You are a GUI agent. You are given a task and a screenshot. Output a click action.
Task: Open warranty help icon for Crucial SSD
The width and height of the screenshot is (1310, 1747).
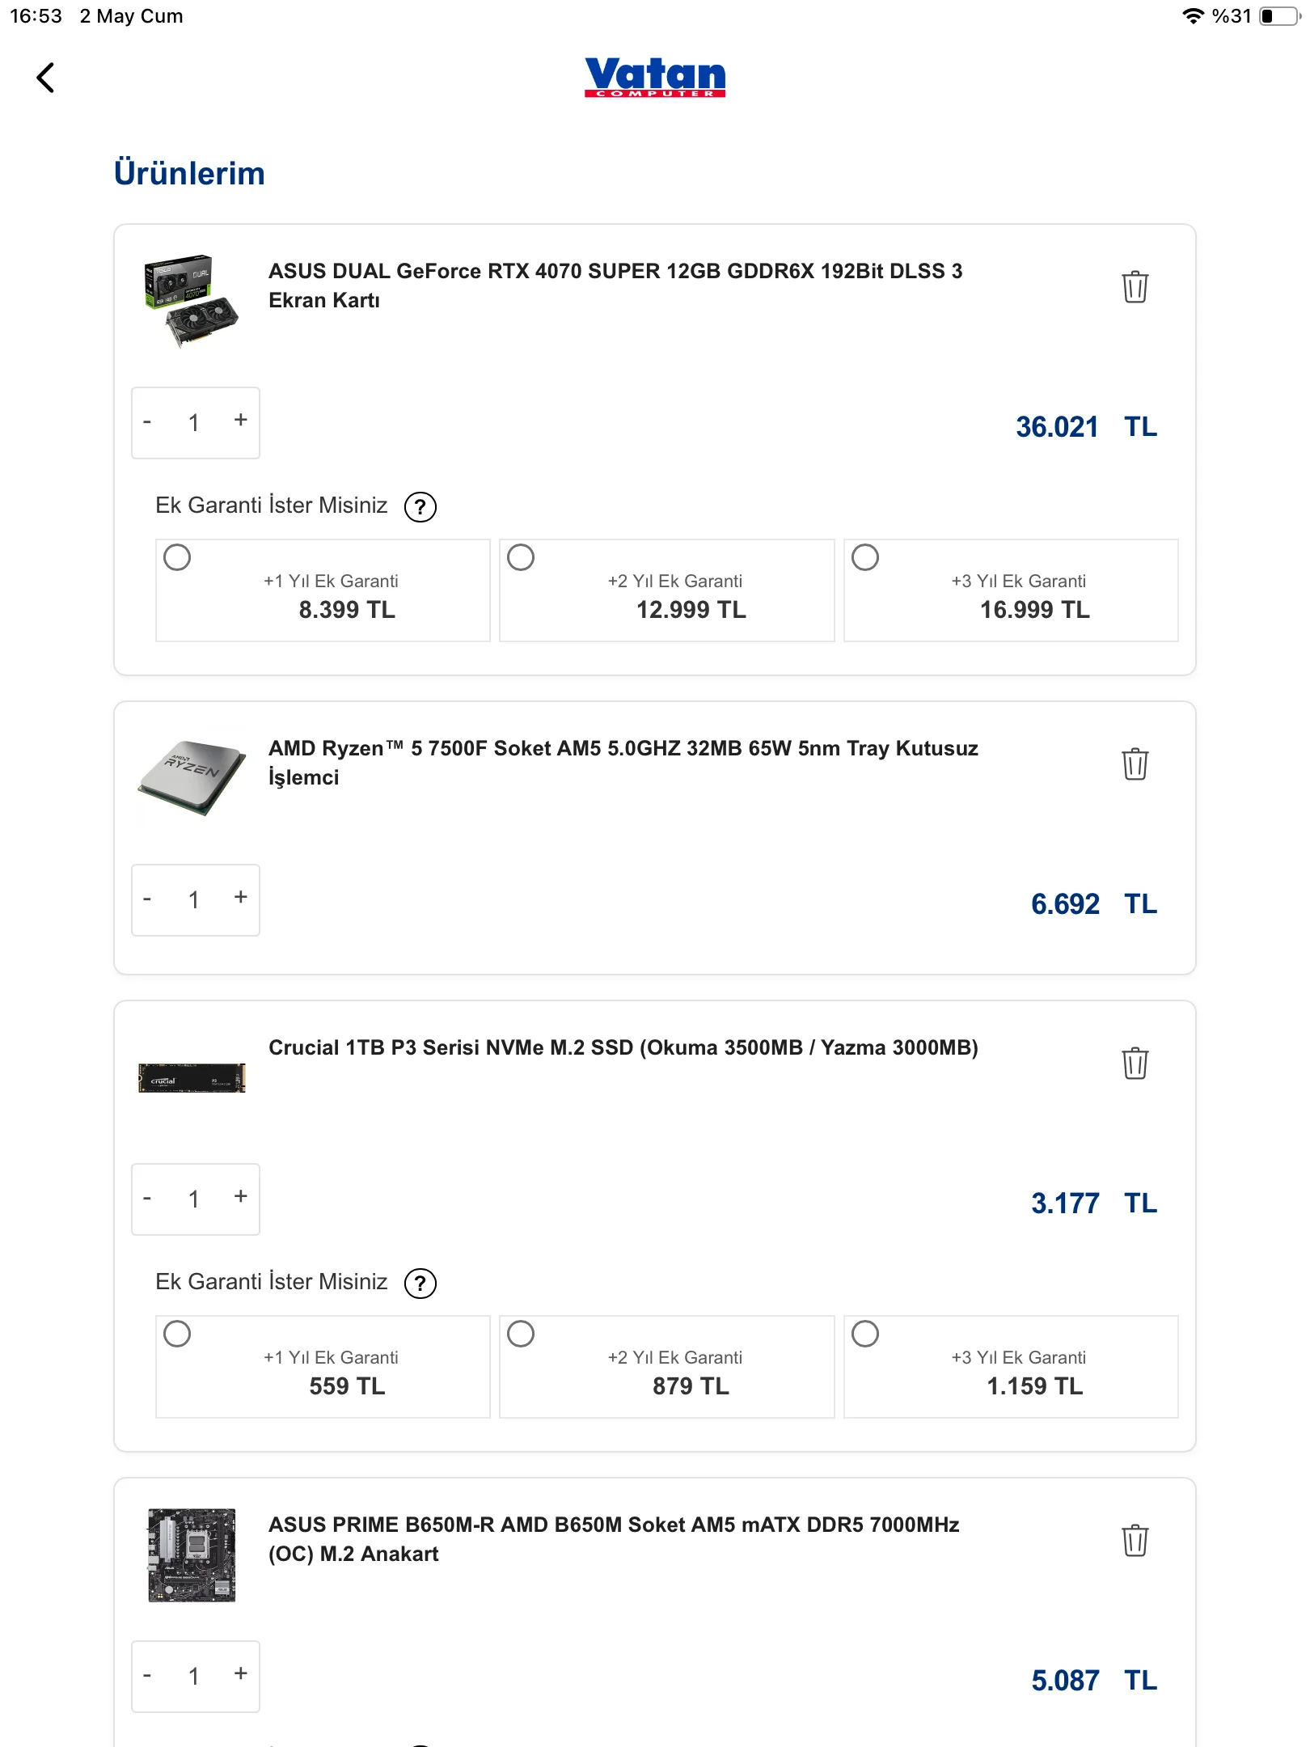tap(420, 1284)
